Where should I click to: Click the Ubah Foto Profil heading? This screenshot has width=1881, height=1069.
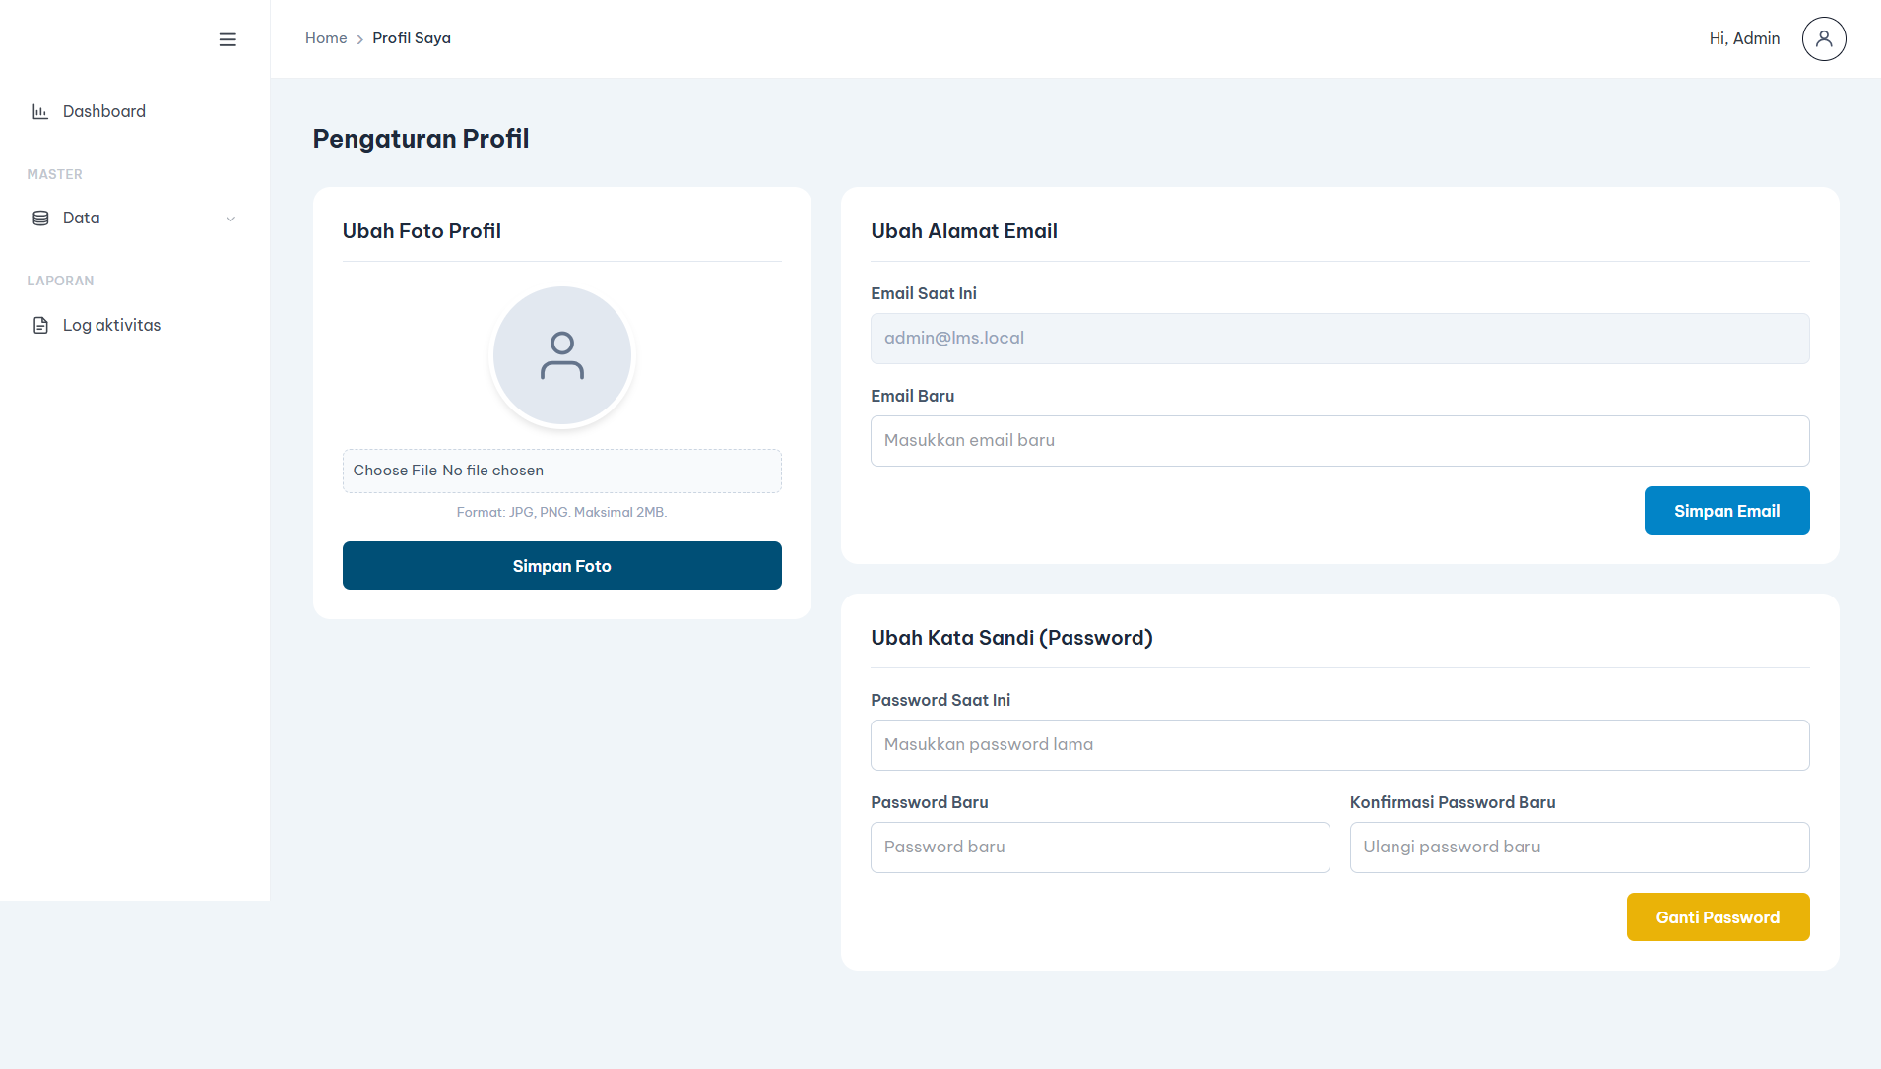[x=422, y=231]
